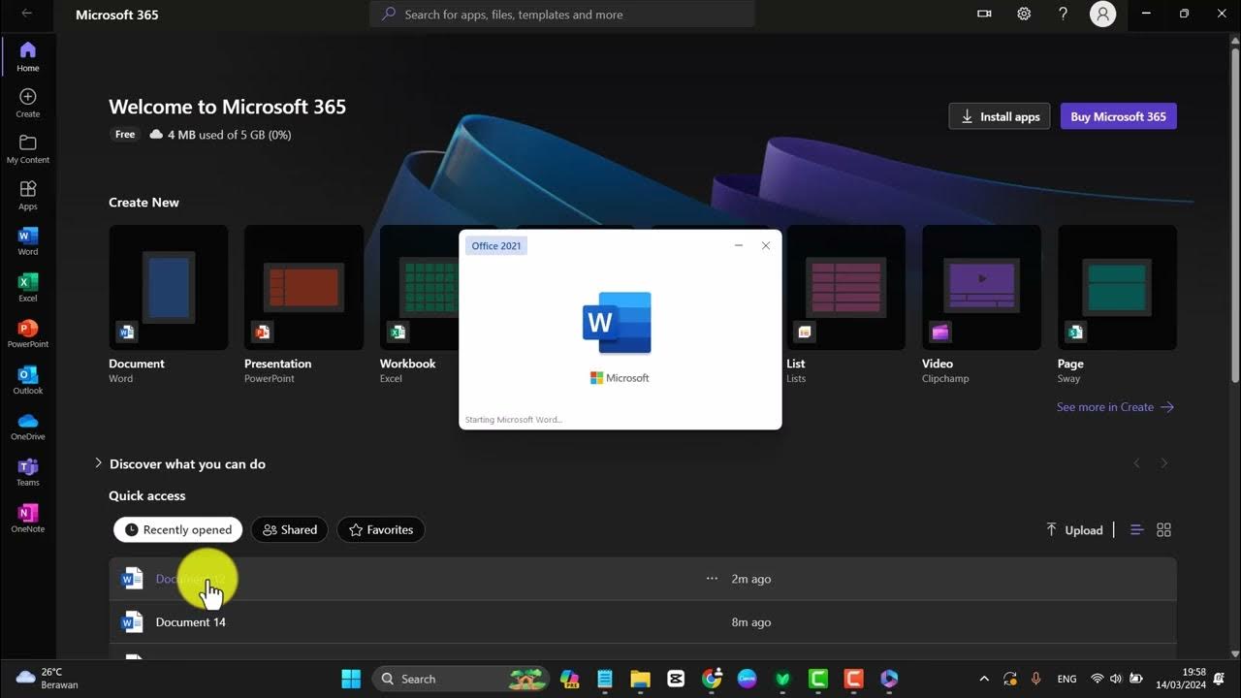Open Teams from the left sidebar

[x=28, y=472]
